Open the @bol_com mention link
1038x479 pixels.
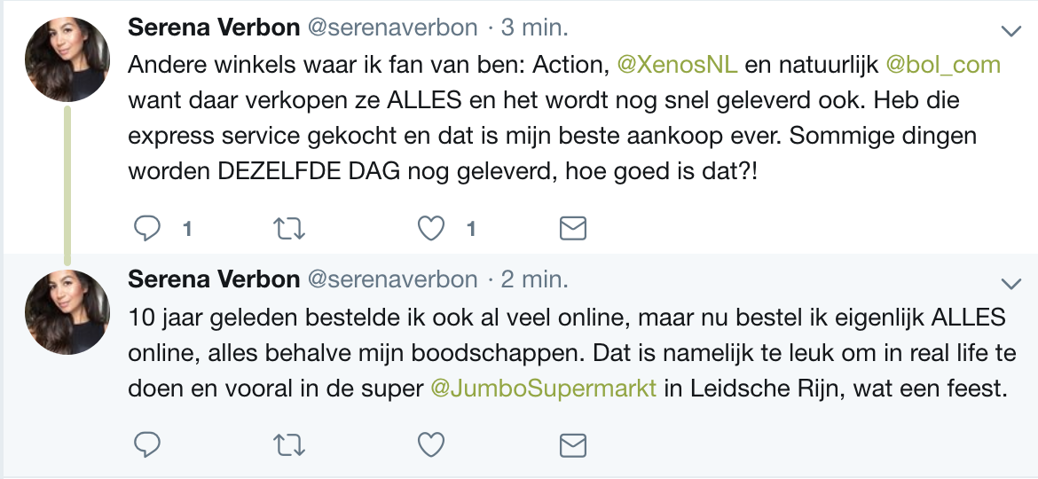point(943,65)
